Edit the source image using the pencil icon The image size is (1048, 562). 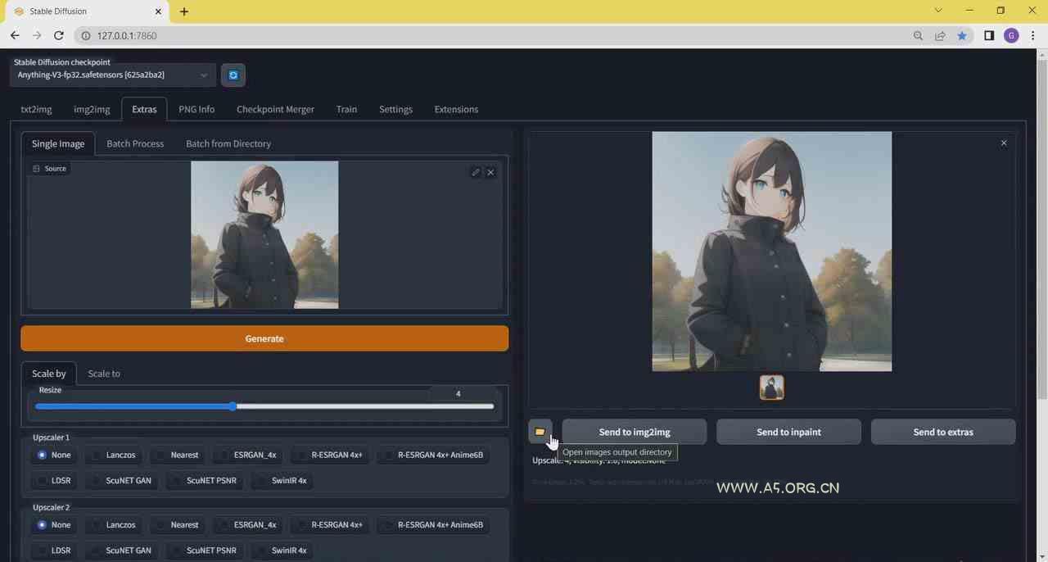(x=476, y=172)
